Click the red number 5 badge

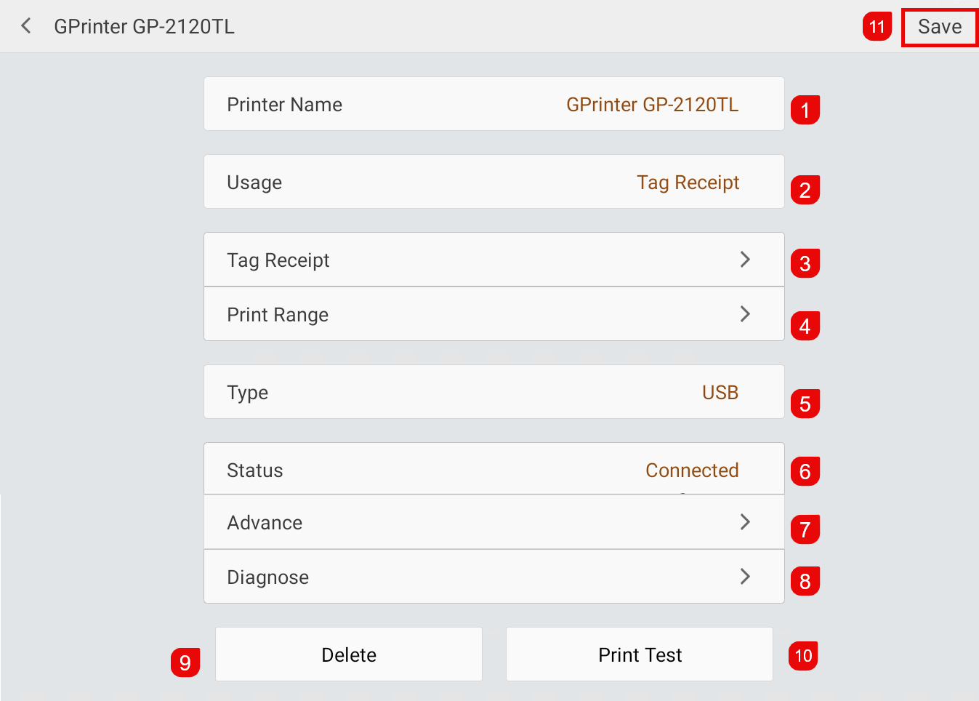[805, 404]
